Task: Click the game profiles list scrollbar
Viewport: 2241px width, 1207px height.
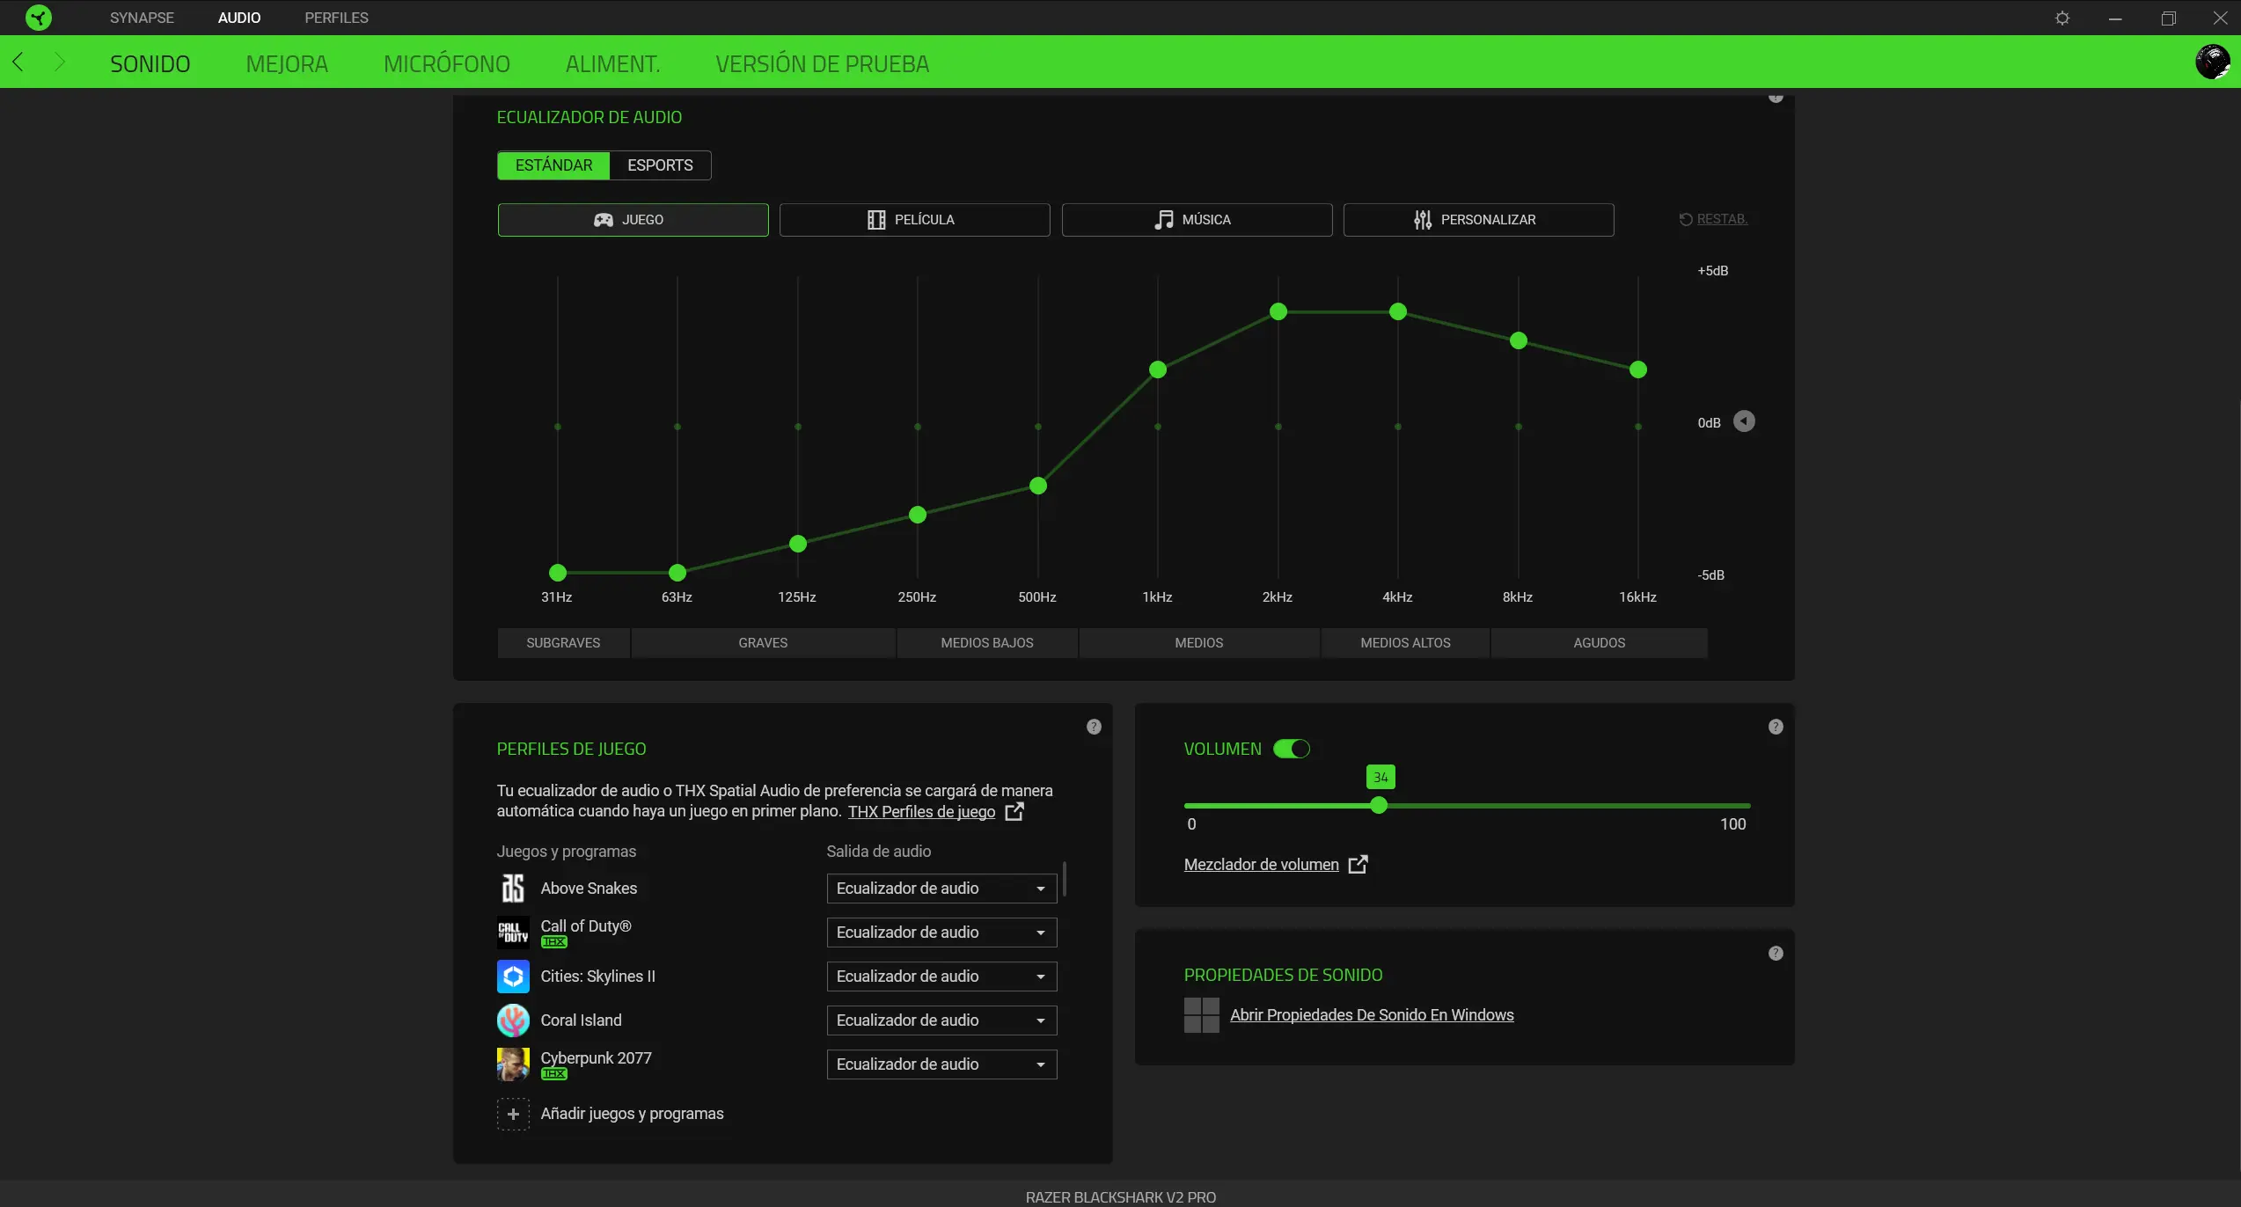Action: point(1065,879)
